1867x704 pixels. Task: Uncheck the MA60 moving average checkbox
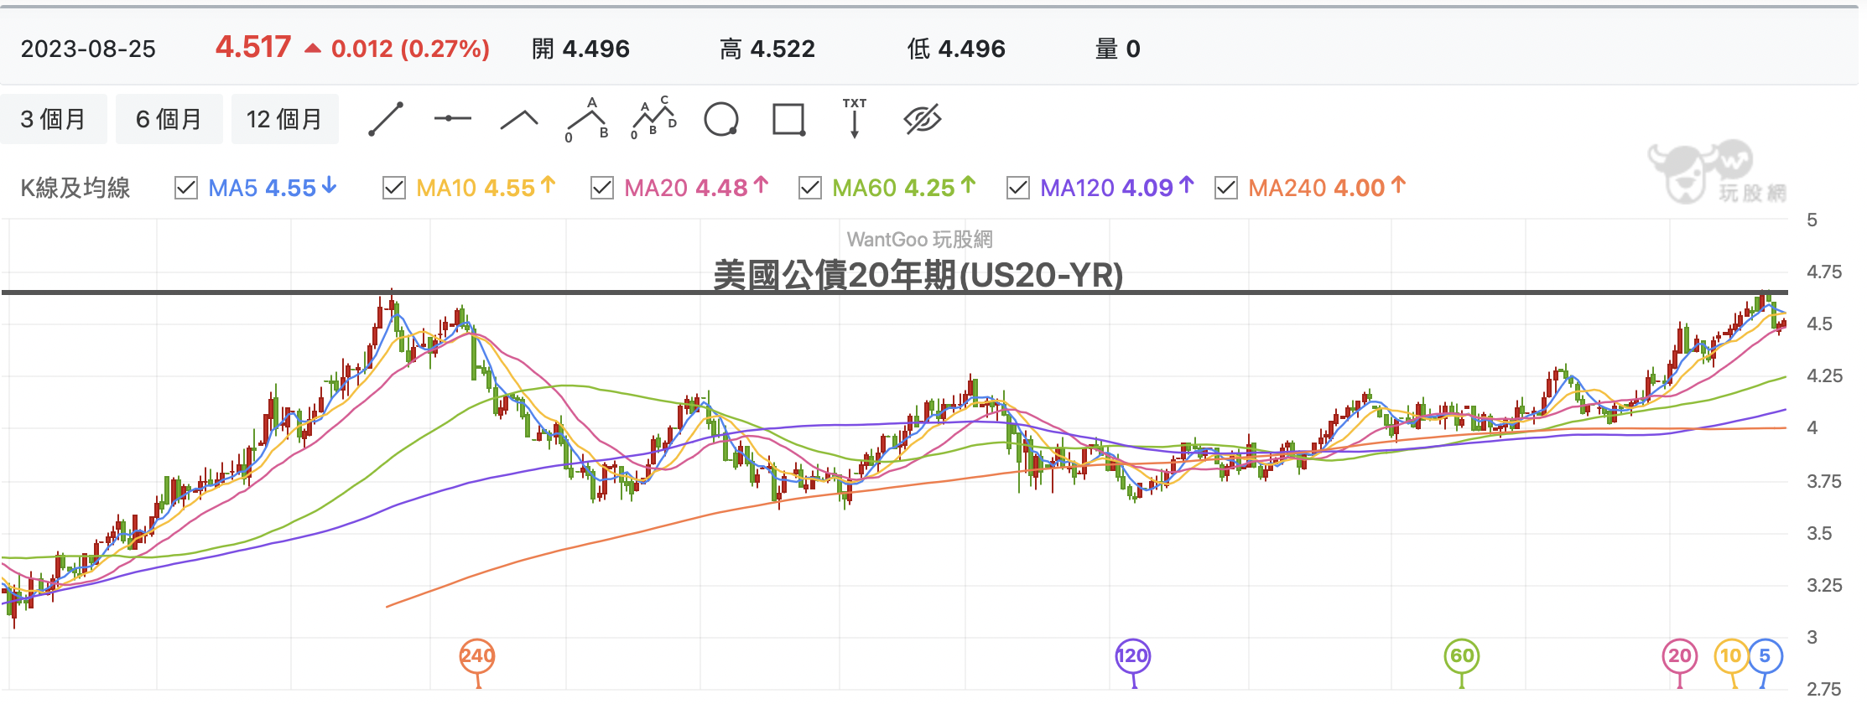[x=810, y=188]
